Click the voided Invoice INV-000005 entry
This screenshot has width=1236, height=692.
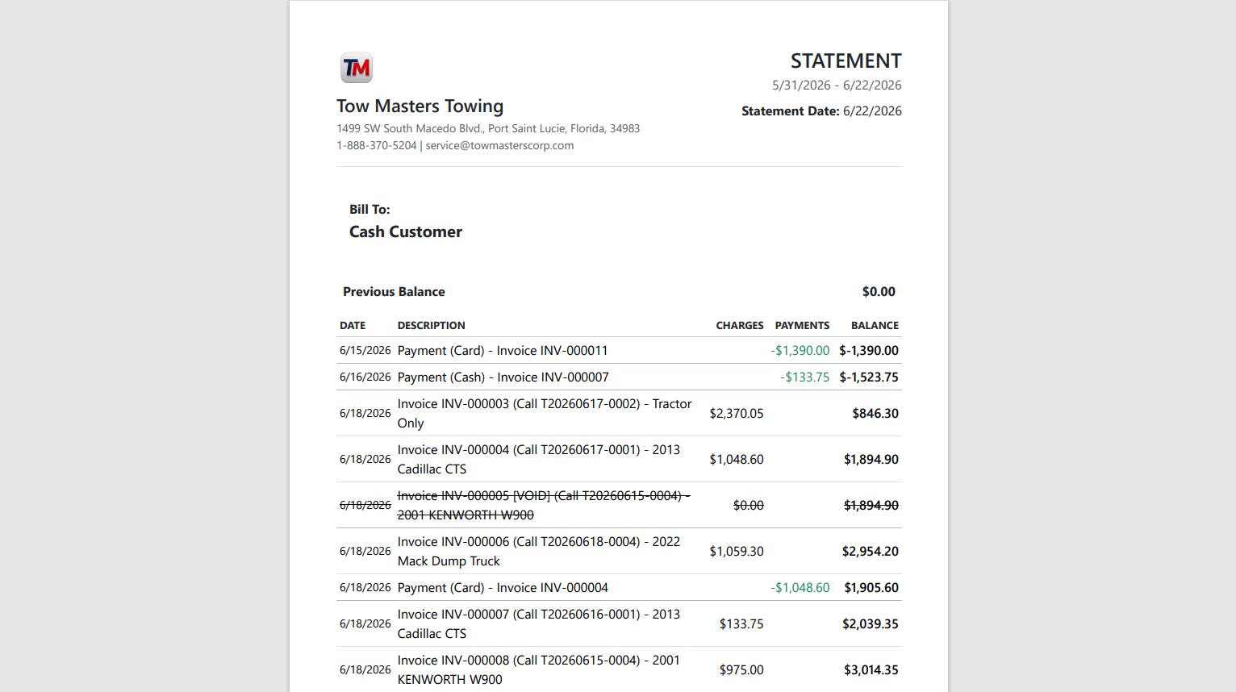[544, 506]
